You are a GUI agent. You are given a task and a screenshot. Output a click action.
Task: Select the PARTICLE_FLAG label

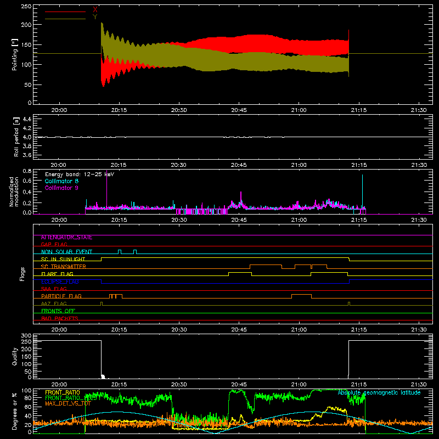point(61,296)
